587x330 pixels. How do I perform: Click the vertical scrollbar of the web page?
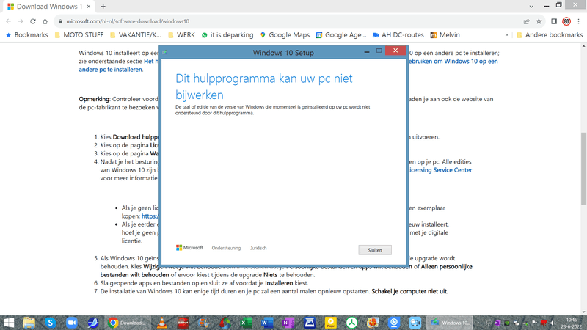coord(583,169)
